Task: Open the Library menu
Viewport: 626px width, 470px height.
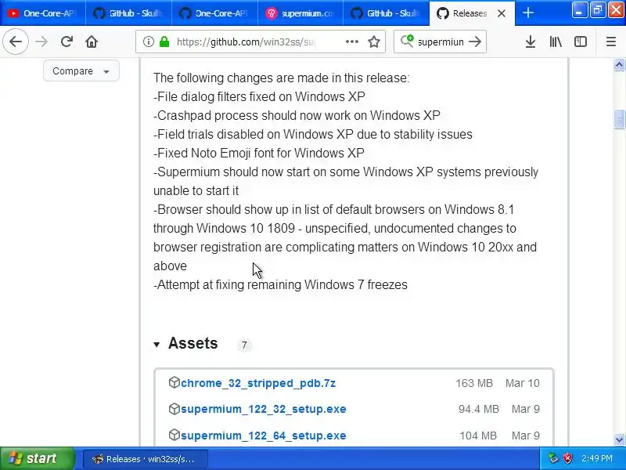Action: [556, 42]
